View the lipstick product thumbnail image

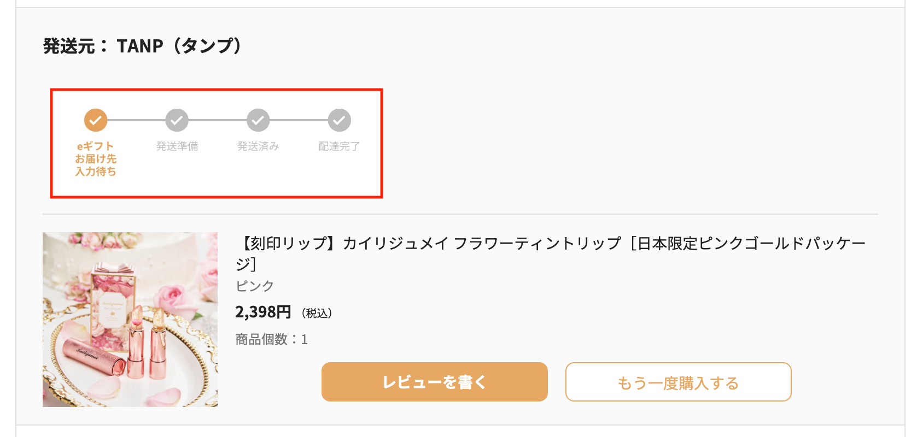click(x=130, y=320)
